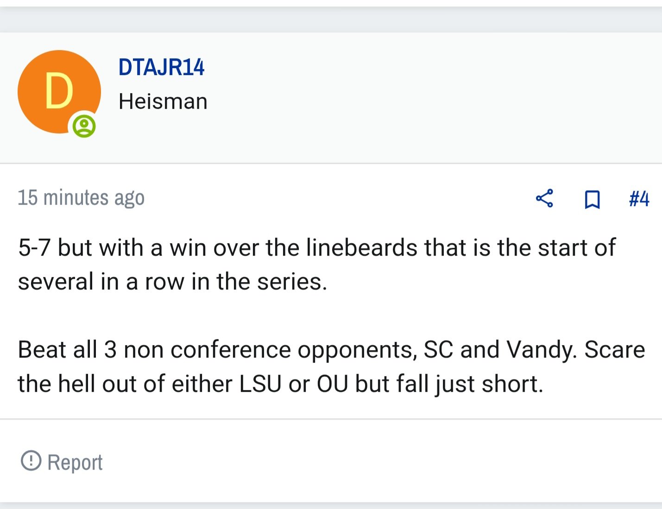Click empty area of the user header panel
This screenshot has width=662, height=509.
click(x=417, y=97)
